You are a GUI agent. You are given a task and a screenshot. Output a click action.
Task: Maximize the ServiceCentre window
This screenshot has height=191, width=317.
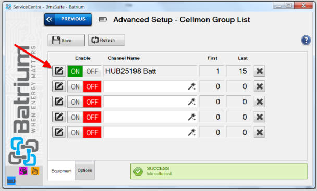point(289,5)
